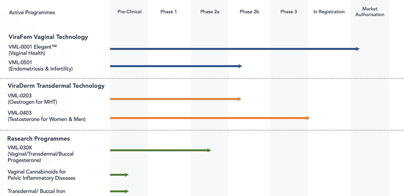This screenshot has width=404, height=196.
Task: Click the VML-0001 Elegant blue arrowhead
Action: click(x=357, y=49)
